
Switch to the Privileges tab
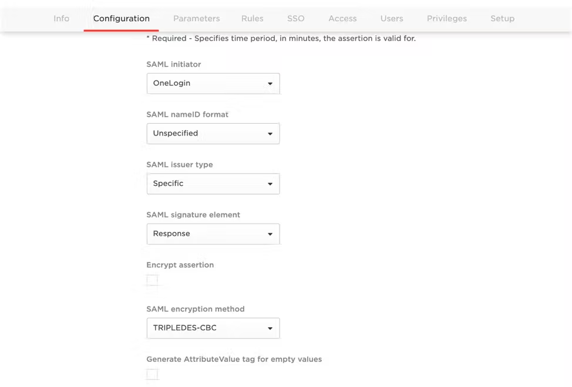[446, 19]
